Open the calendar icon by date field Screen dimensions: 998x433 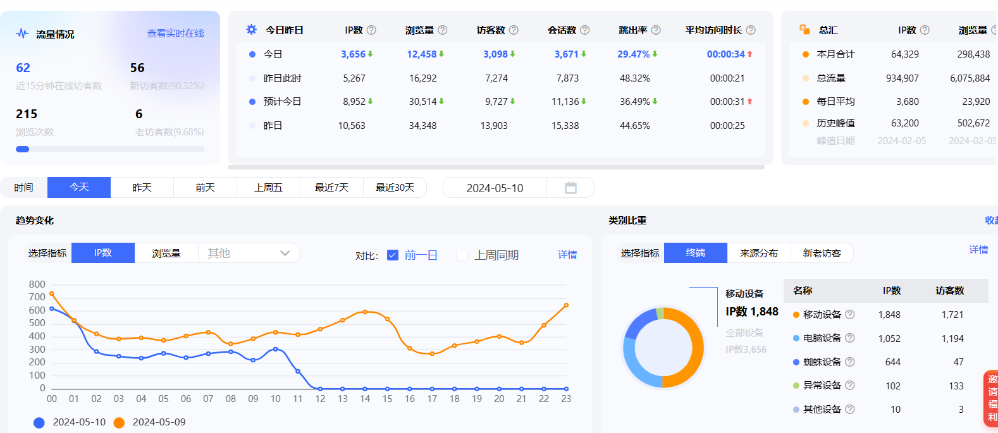tap(570, 188)
